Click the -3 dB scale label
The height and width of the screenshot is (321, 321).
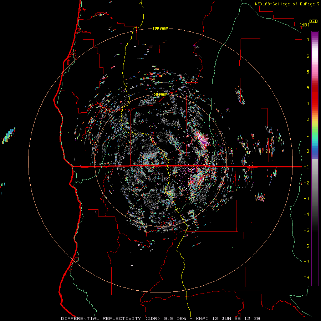point(306,199)
